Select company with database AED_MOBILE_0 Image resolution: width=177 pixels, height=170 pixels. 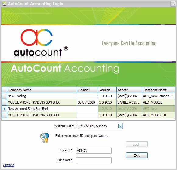pos(88,115)
